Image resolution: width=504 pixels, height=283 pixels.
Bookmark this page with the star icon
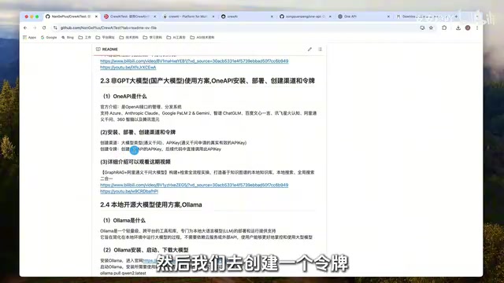pyautogui.click(x=431, y=28)
